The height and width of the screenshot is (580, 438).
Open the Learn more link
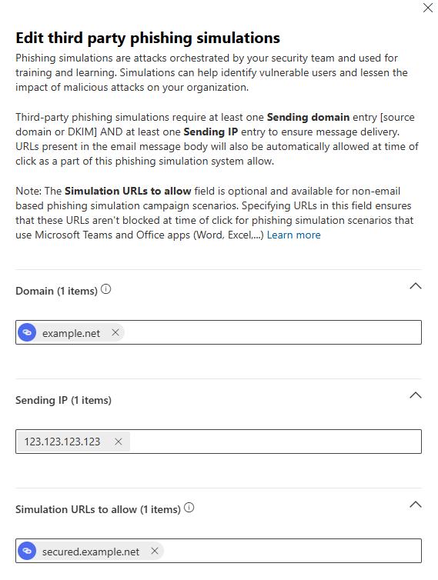293,235
